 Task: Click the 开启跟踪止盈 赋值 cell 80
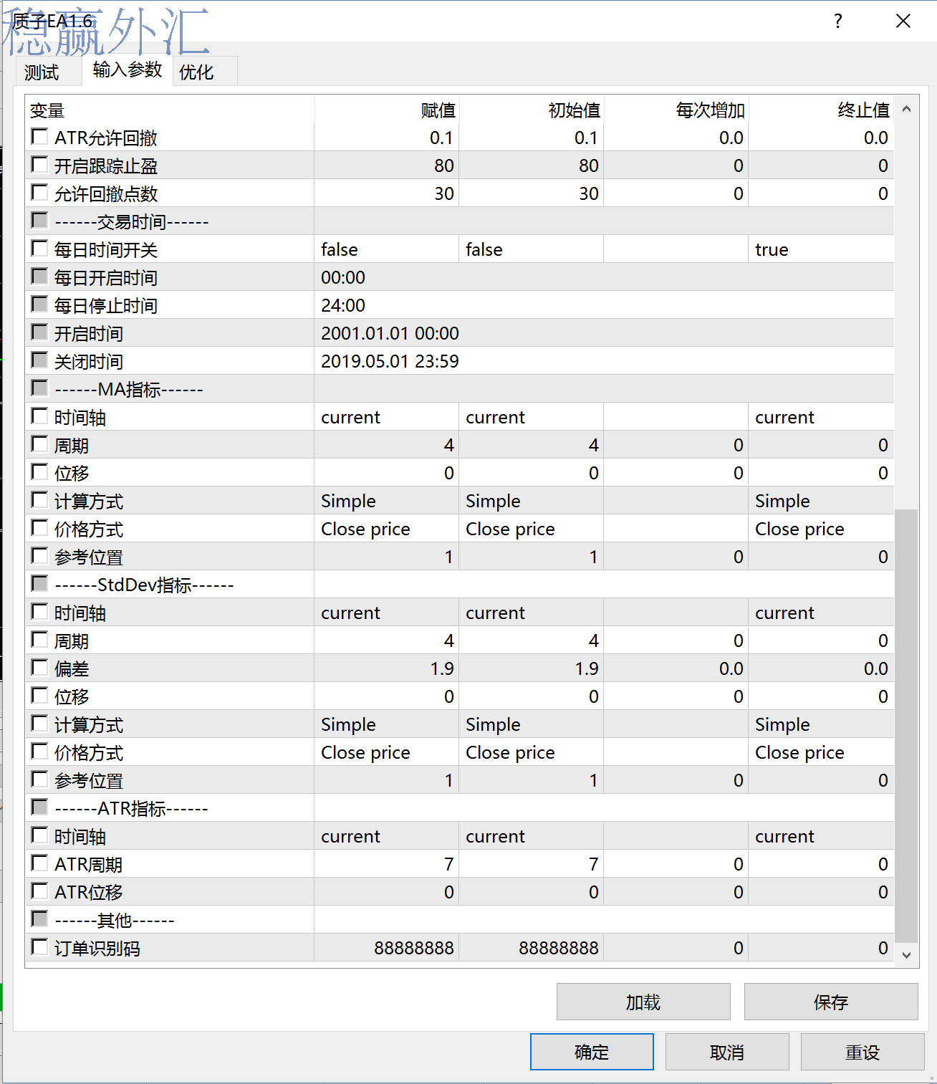click(387, 166)
